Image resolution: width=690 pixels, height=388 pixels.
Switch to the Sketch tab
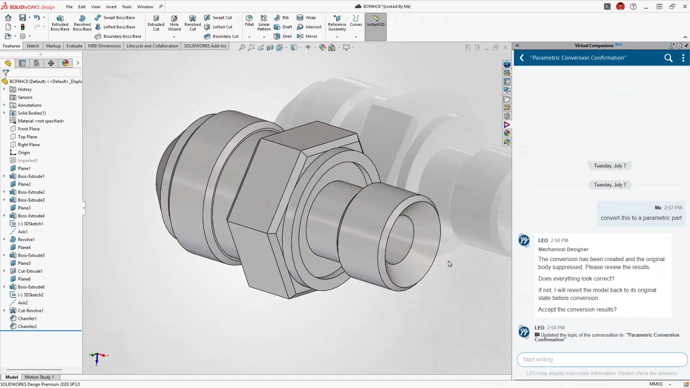point(33,46)
